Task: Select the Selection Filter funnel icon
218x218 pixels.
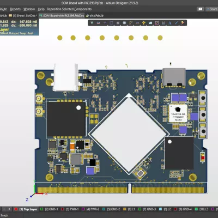Action: click(92, 23)
